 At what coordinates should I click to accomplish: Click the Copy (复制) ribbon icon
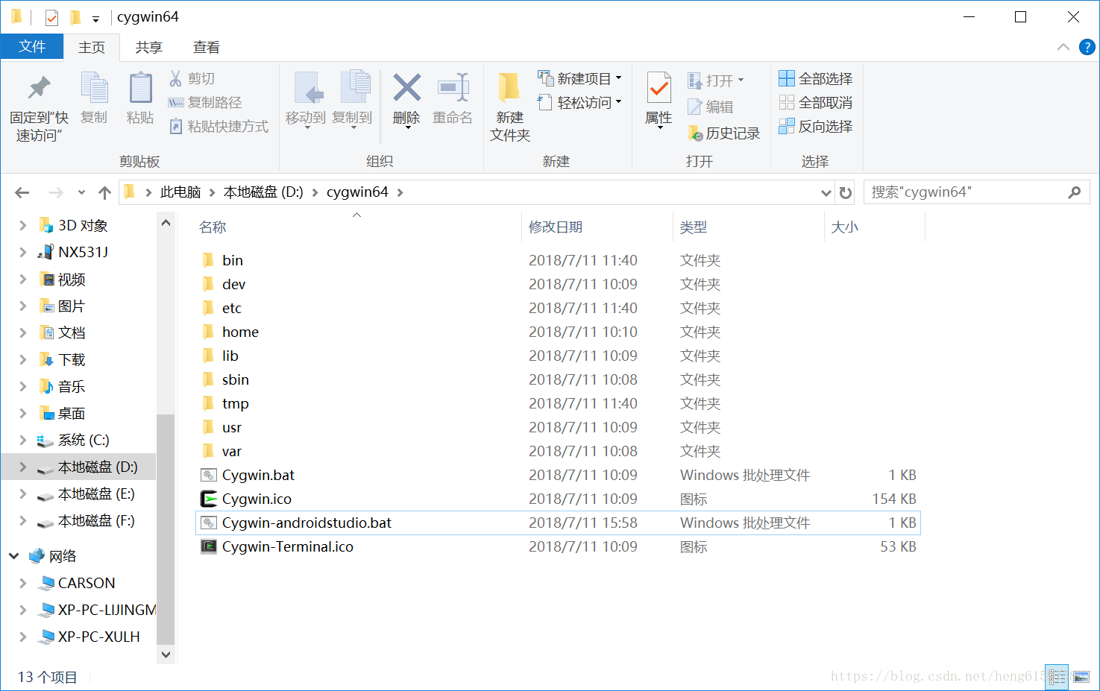[94, 89]
